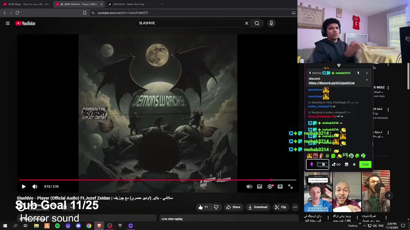Toggle subtitles/closed captions
410x230 pixels.
[260, 187]
